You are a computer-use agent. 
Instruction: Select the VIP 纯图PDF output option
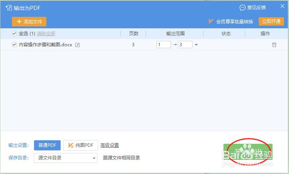(80, 145)
